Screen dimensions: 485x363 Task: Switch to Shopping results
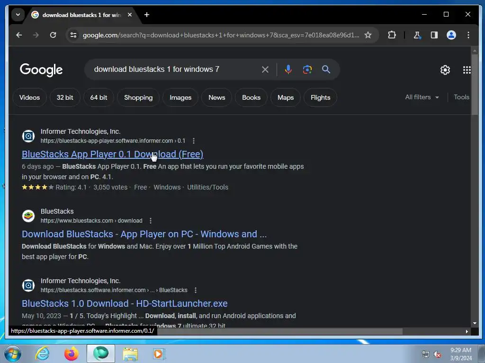[138, 97]
